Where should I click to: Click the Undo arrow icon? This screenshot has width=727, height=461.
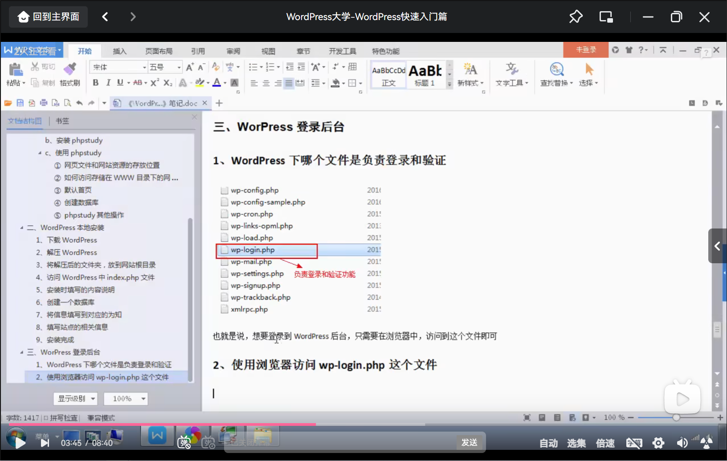[x=79, y=103]
